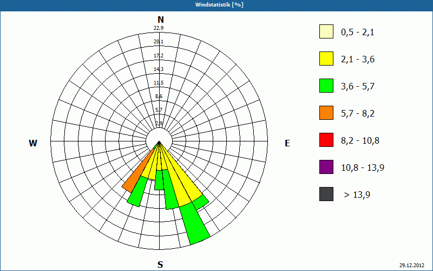The height and width of the screenshot is (271, 433).
Task: Click the '8,2 - 10,8' legend label
Action: click(360, 141)
